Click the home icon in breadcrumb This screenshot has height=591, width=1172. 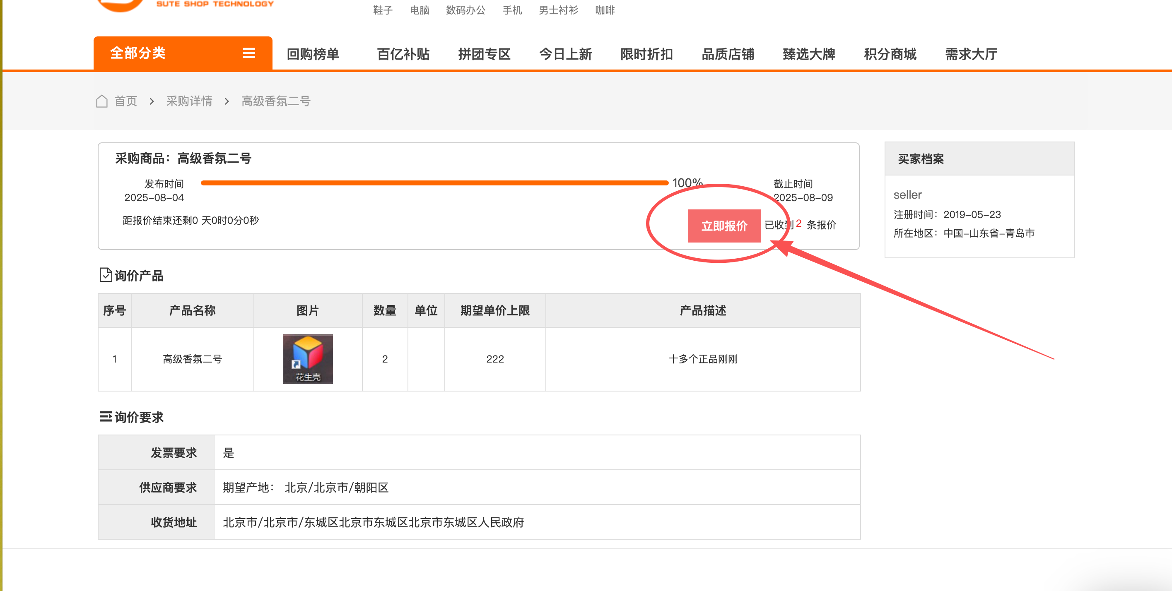coord(102,101)
